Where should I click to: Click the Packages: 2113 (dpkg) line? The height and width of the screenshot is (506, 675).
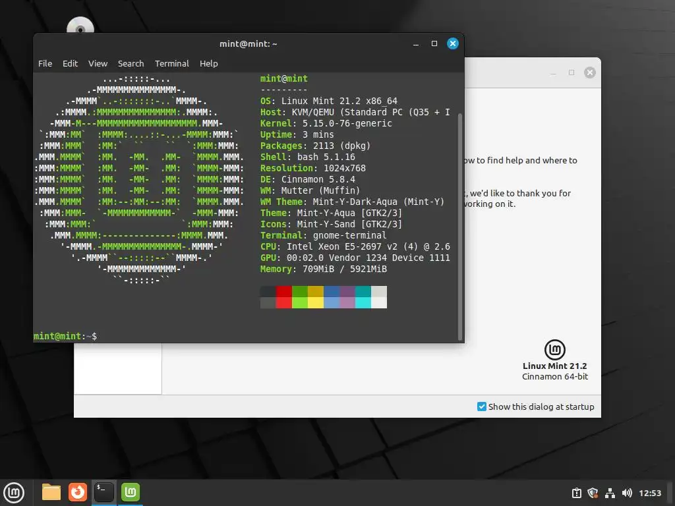tap(315, 146)
